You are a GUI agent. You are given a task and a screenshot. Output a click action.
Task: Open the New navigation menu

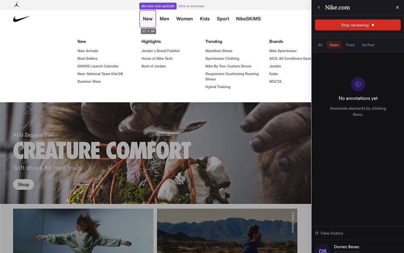click(148, 19)
